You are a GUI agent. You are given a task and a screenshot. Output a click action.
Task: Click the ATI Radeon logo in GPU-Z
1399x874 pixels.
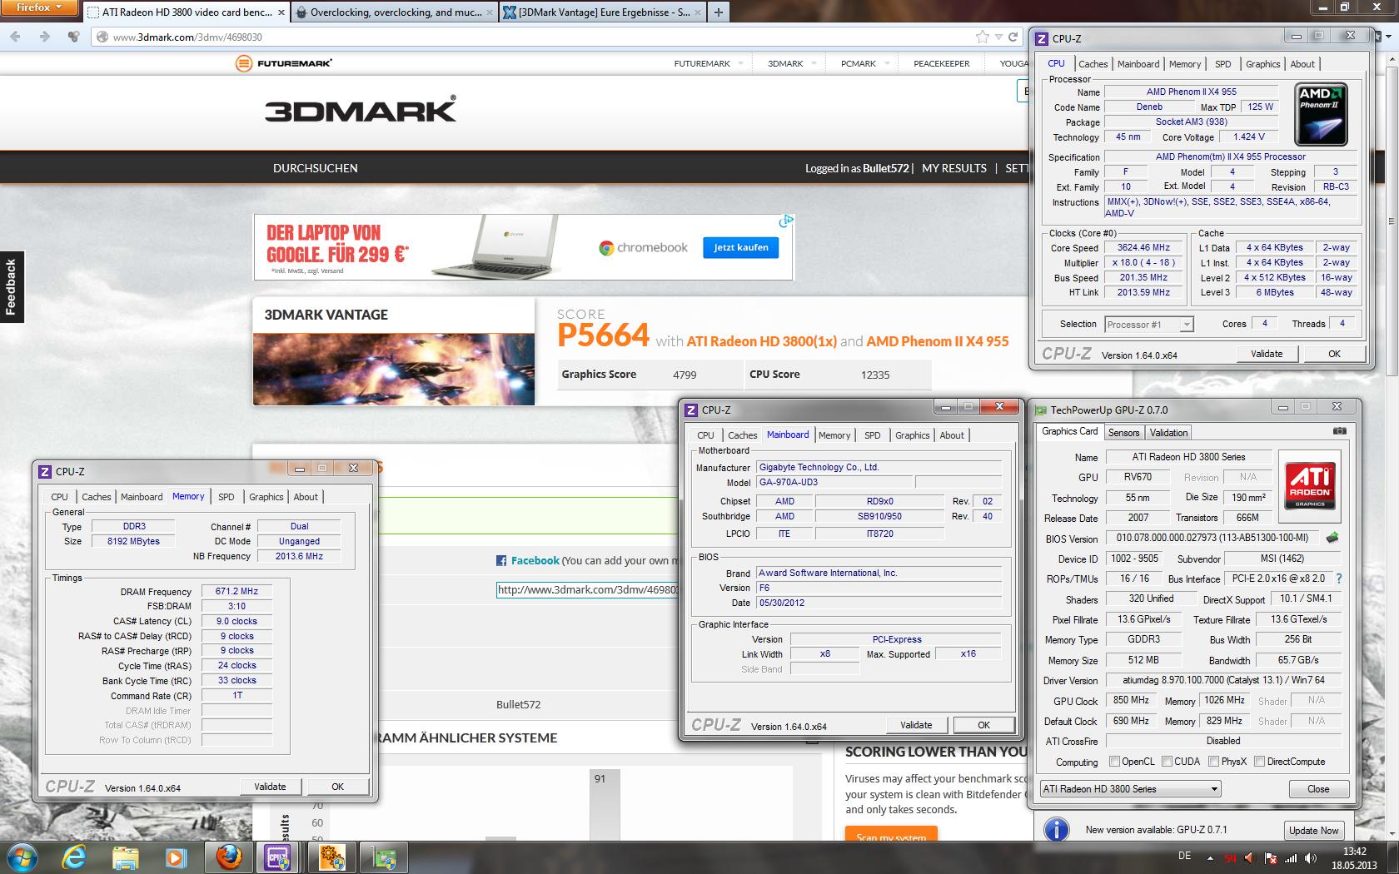click(1309, 487)
